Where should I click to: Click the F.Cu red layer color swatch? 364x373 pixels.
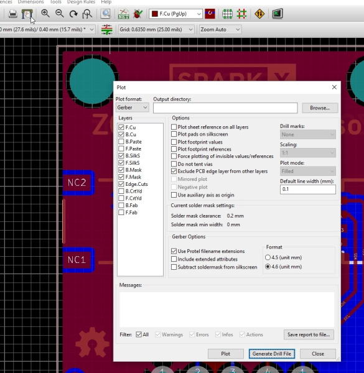155,14
